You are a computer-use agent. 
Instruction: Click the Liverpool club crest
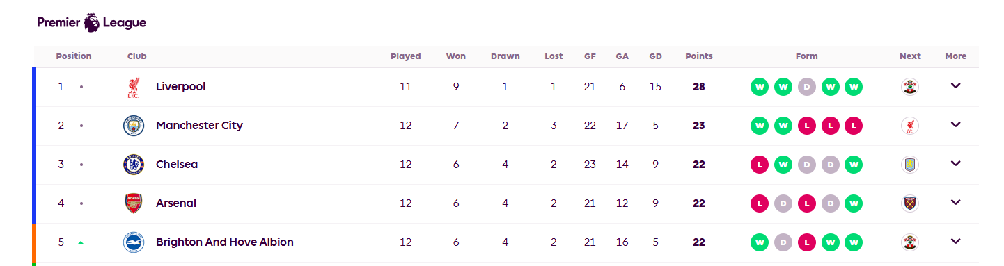coord(133,87)
